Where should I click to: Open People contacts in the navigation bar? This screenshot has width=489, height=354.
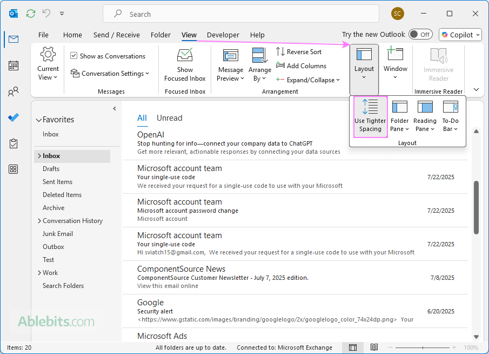14,91
